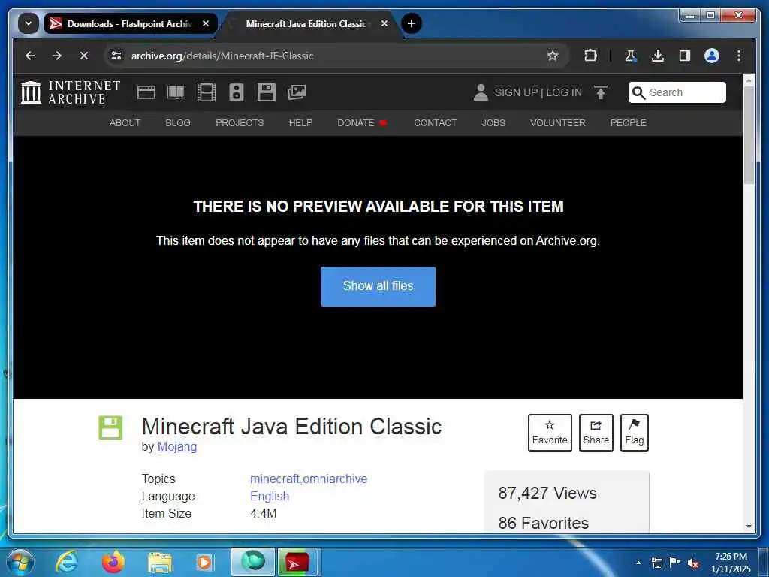Click the page vertical scrollbar thumb
Viewport: 769px width, 577px height.
point(749,135)
